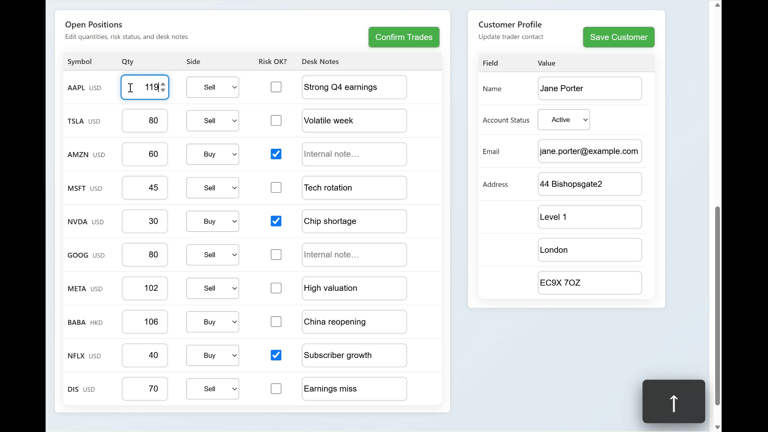Open the Account Status dropdown

pyautogui.click(x=564, y=120)
